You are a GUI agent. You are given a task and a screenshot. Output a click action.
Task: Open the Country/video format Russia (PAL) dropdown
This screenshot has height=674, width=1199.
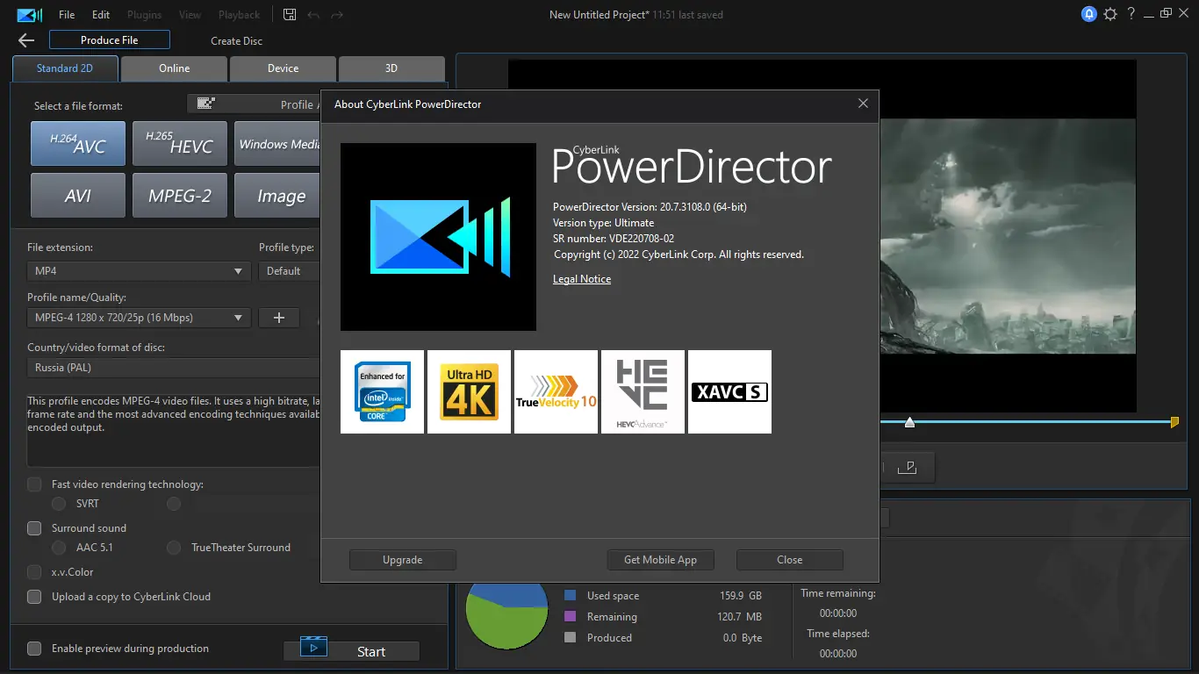(x=174, y=368)
